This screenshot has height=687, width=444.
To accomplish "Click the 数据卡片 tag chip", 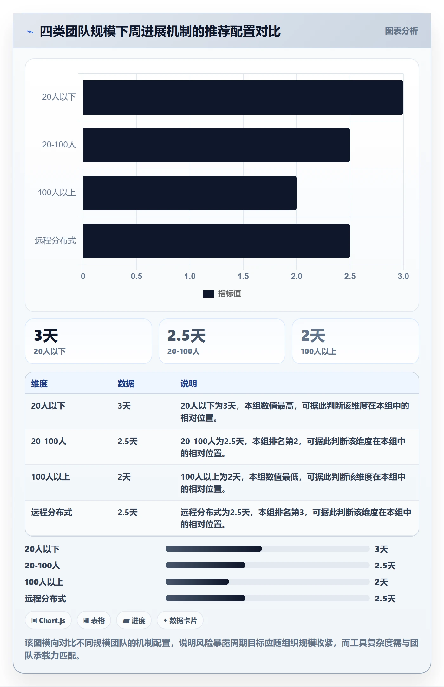I will coord(180,620).
